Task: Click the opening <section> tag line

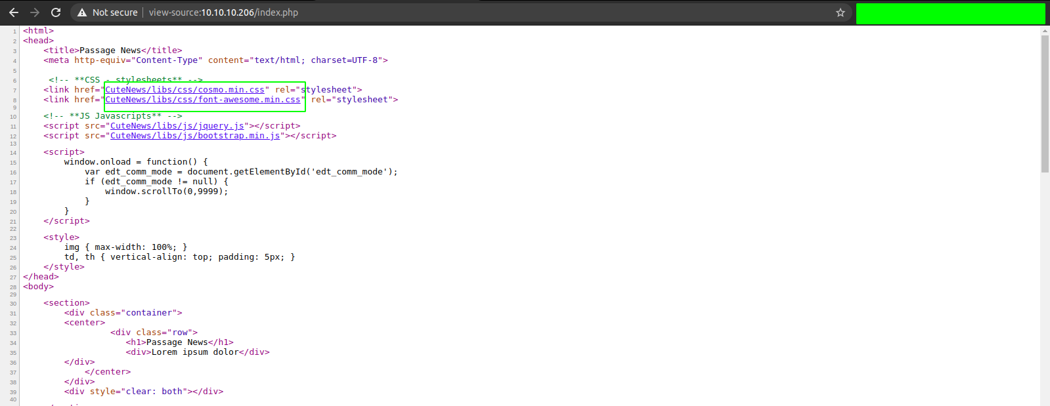Action: coord(67,303)
